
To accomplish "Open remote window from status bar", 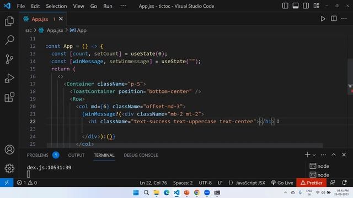I will pos(7,183).
